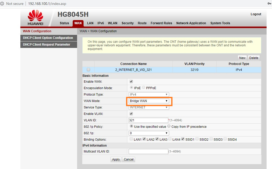Check the SSID4 binding option
This screenshot has height=169, width=272.
point(225,139)
